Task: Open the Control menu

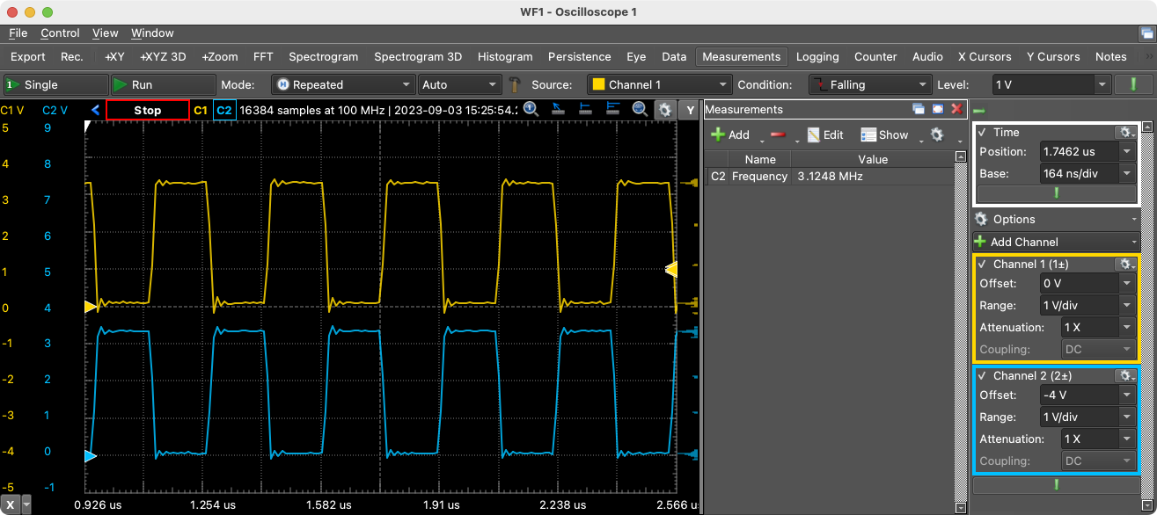Action: coord(60,33)
